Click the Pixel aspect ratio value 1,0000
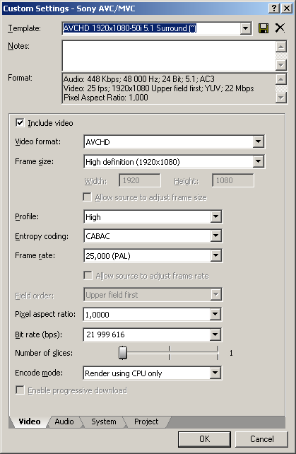Viewport: 296px width, 454px height. coord(97,315)
